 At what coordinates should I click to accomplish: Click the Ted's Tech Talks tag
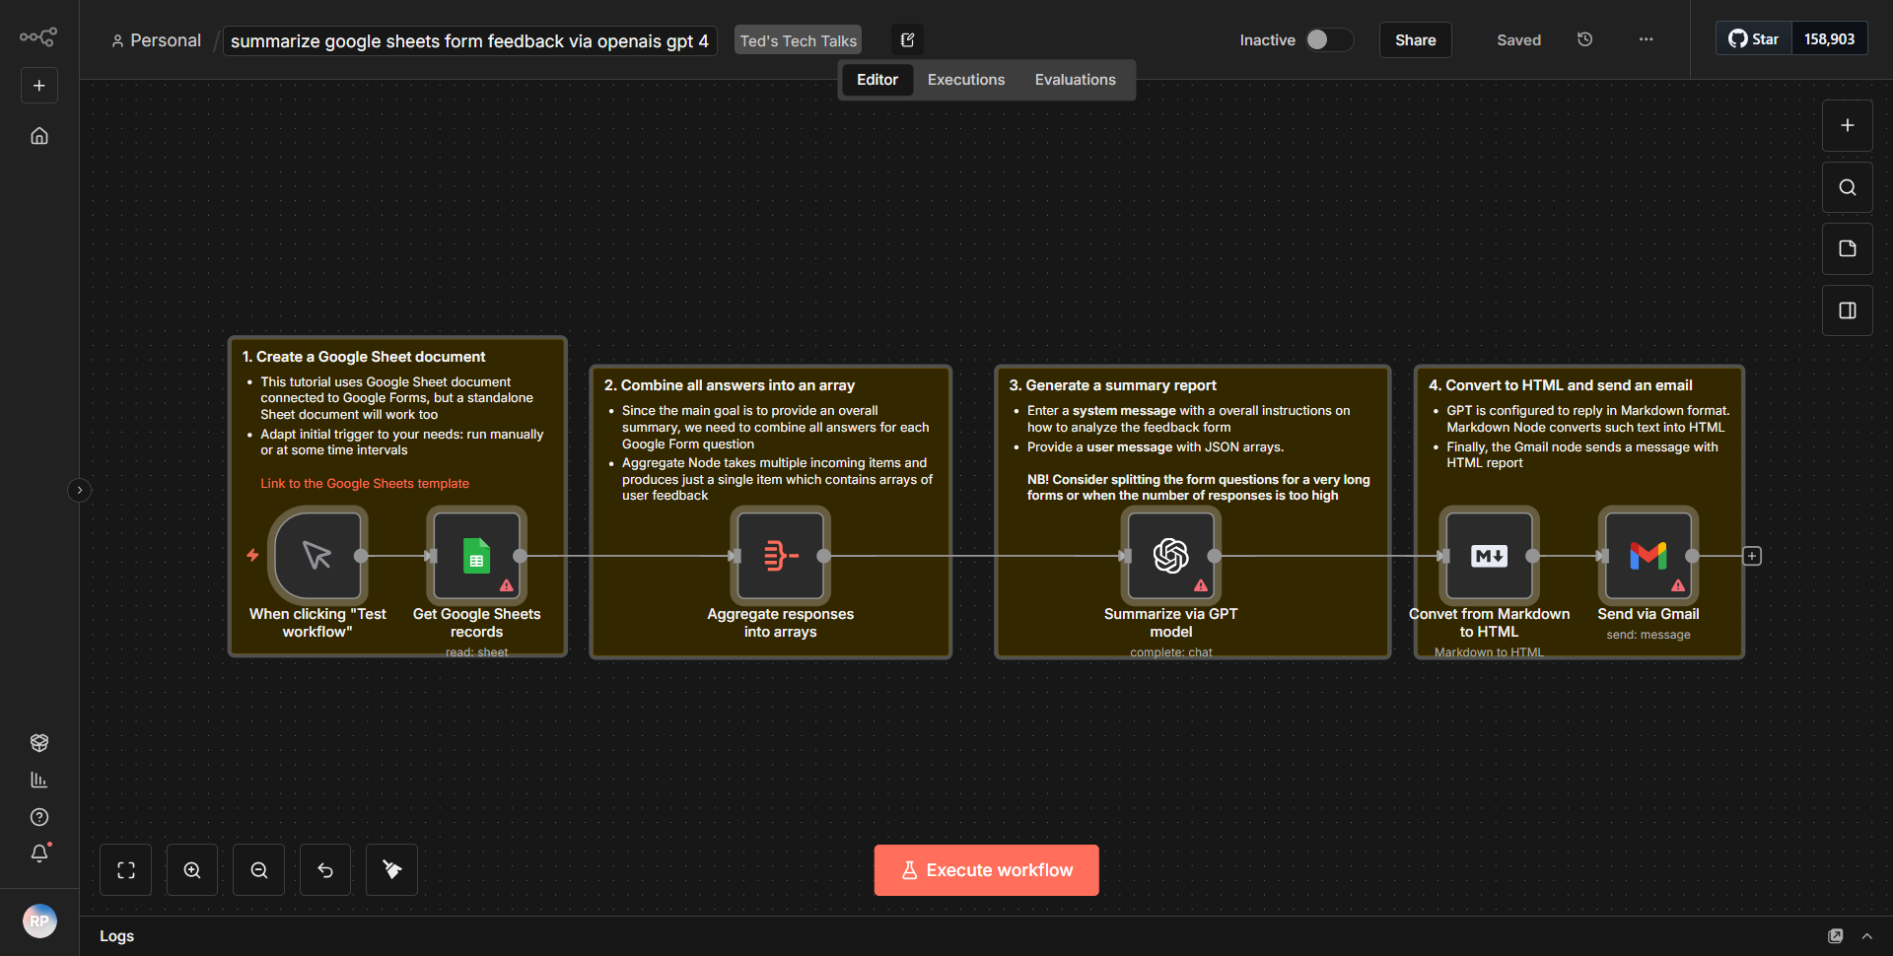tap(799, 41)
